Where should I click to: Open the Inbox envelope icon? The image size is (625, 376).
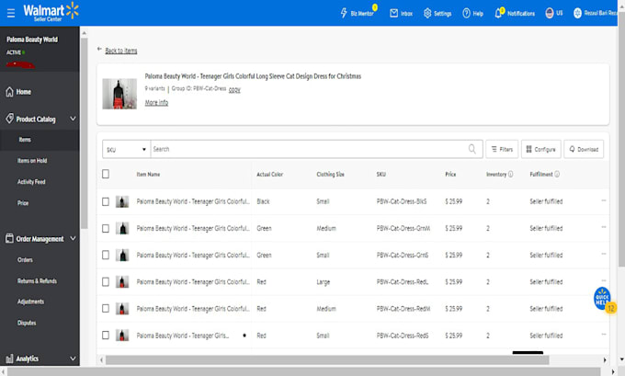pos(393,13)
